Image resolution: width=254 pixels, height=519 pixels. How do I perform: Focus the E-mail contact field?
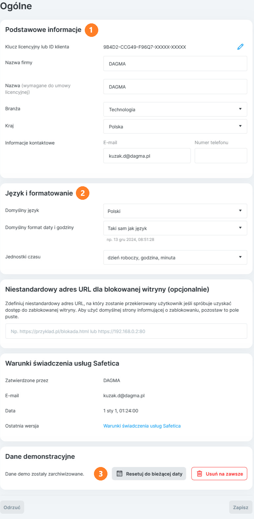tap(147, 156)
